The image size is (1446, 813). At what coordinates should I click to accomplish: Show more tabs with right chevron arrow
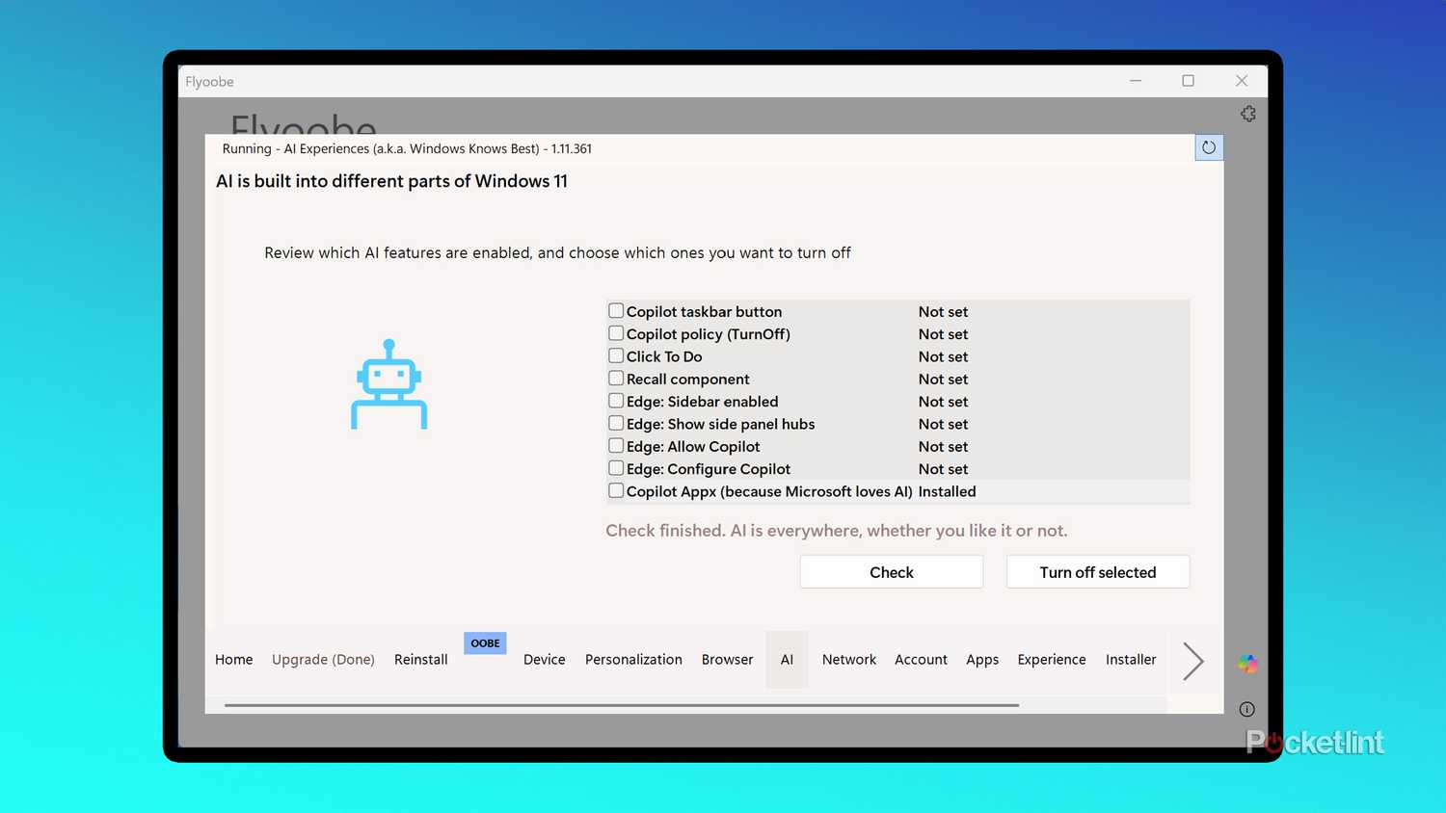[1193, 661]
